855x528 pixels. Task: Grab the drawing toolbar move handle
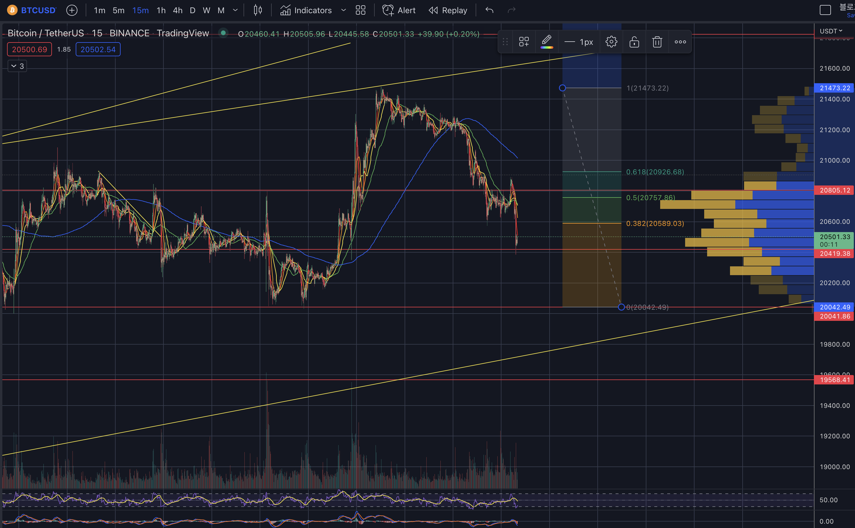pyautogui.click(x=505, y=42)
